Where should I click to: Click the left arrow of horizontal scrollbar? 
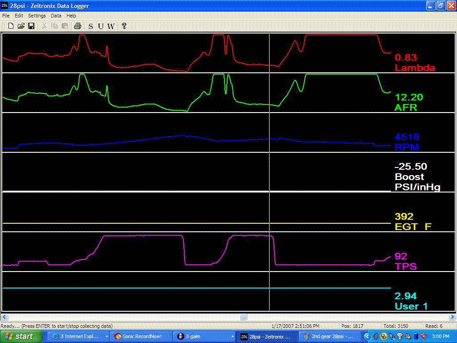[x=4, y=317]
